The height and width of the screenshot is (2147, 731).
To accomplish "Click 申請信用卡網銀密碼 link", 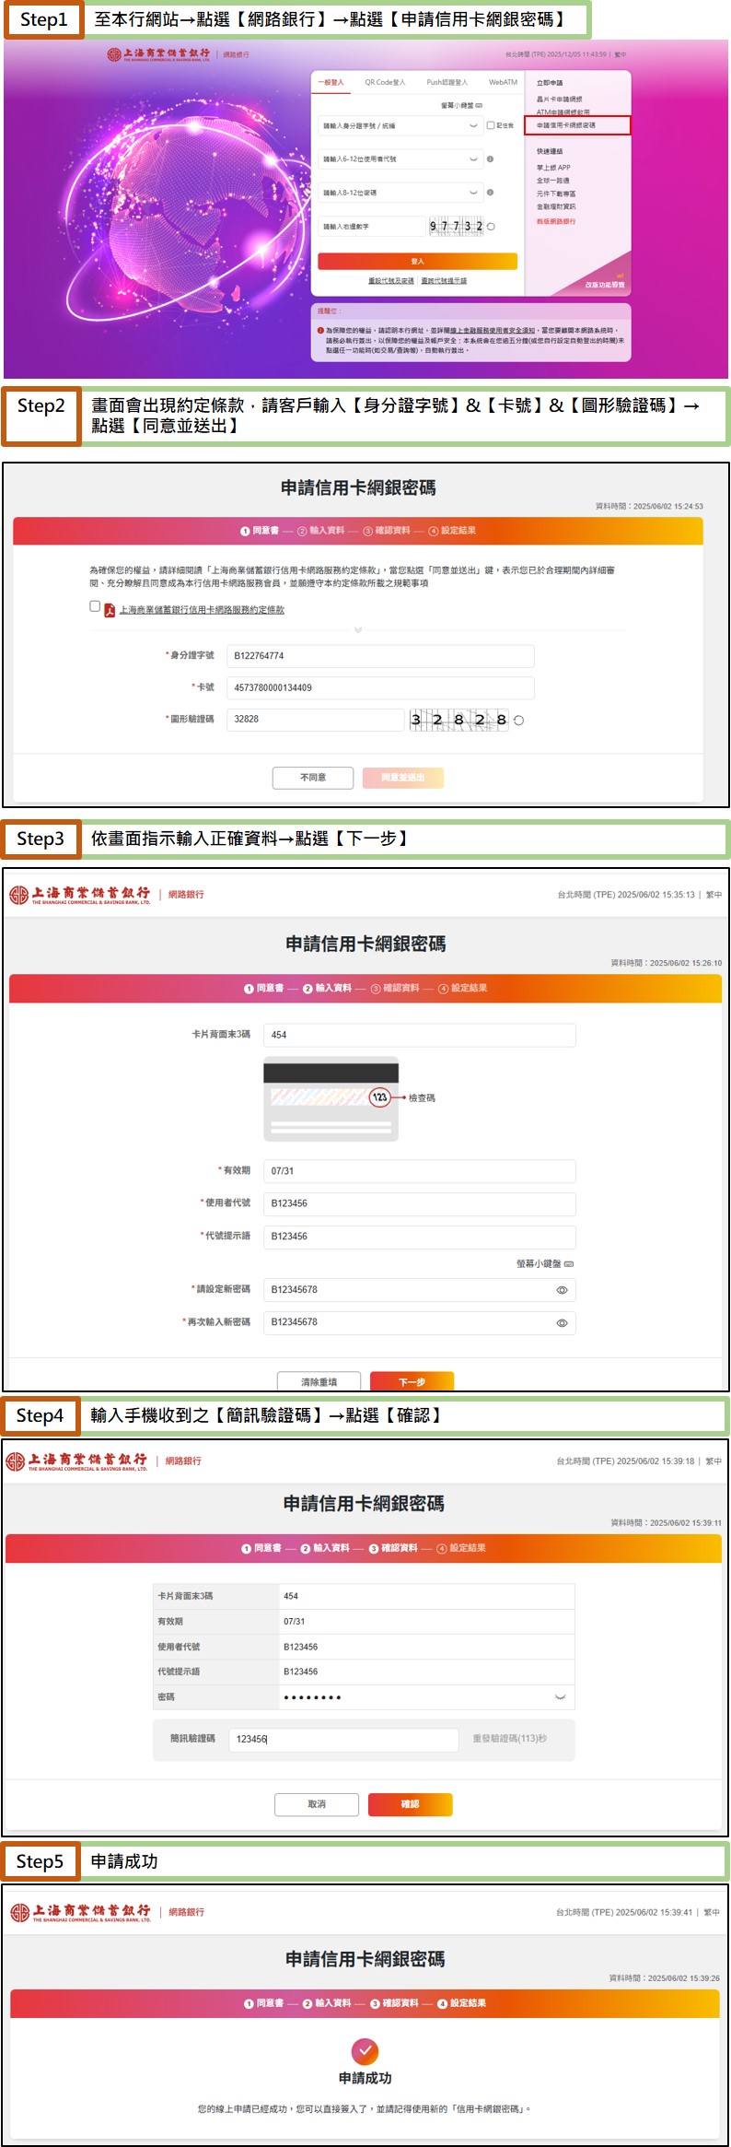I will (x=577, y=125).
